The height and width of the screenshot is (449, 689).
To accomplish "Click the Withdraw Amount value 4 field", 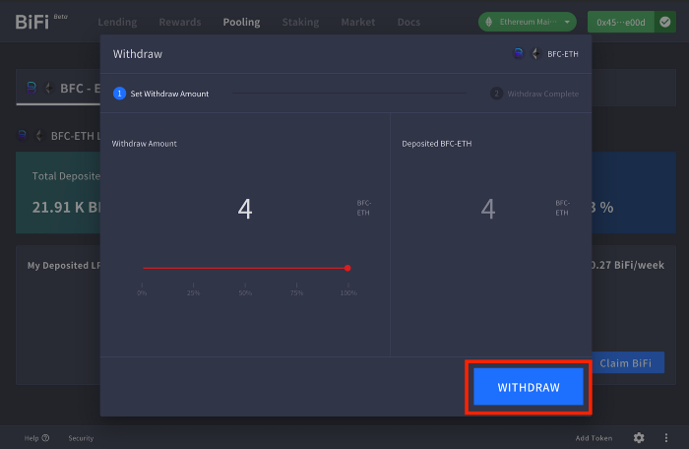I will (x=245, y=209).
